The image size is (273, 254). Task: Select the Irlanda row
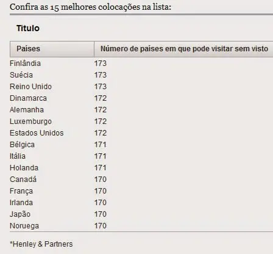141,203
